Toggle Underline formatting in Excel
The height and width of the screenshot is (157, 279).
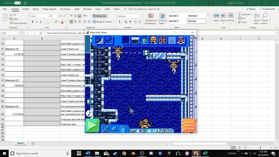(x=41, y=22)
